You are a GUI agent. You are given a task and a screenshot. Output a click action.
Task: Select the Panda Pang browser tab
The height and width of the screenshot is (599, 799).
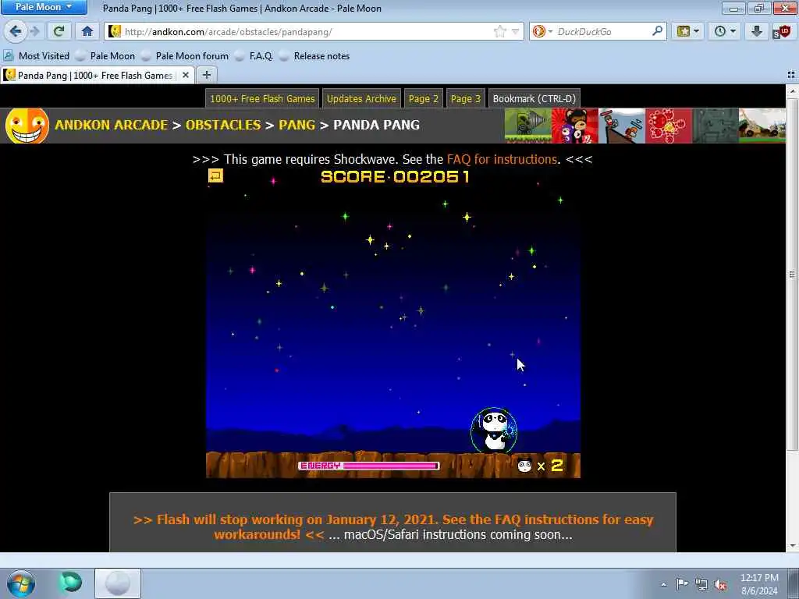[x=97, y=75]
